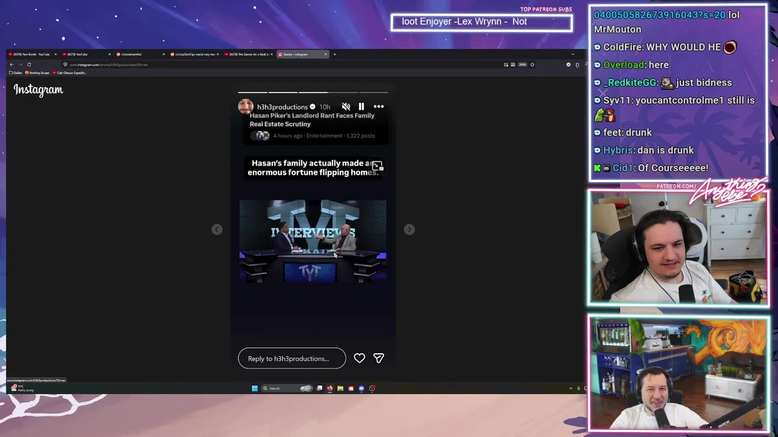
Task: Open the h3h3productions profile name
Action: click(x=282, y=107)
